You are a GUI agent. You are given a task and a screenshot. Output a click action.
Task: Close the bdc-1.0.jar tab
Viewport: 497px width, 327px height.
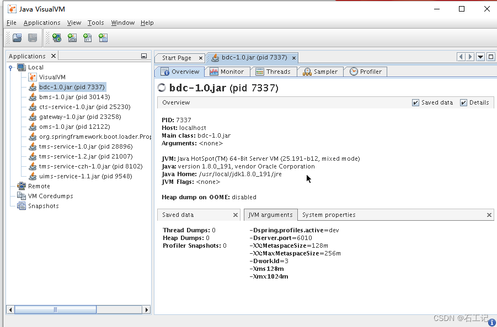click(294, 58)
